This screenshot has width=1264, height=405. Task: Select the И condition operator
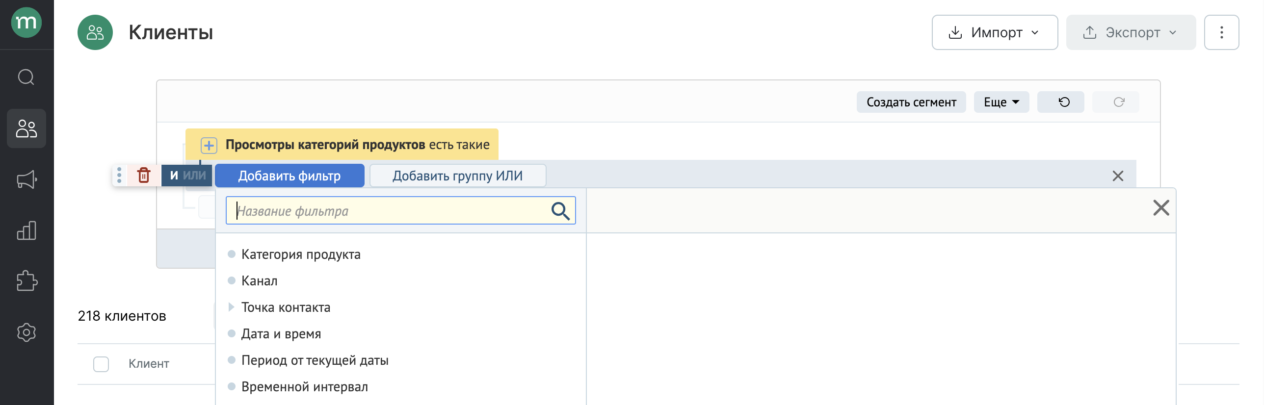point(174,175)
